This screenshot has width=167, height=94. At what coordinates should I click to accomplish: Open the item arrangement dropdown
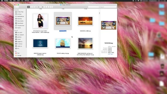tap(39, 7)
